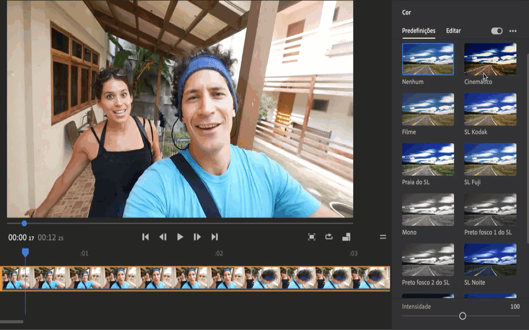Screen dimensions: 529x330
Task: Enter fullscreen preview mode
Action: pyautogui.click(x=312, y=237)
